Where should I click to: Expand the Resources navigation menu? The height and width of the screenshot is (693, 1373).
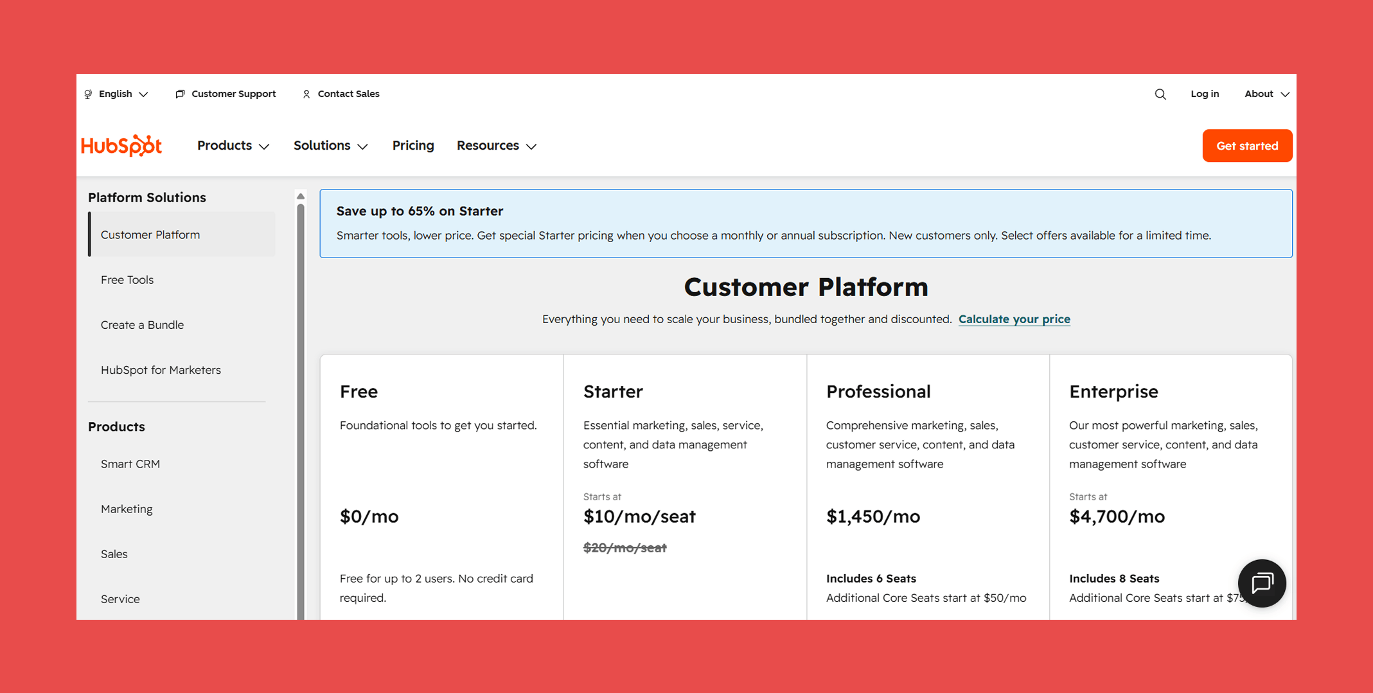coord(497,146)
